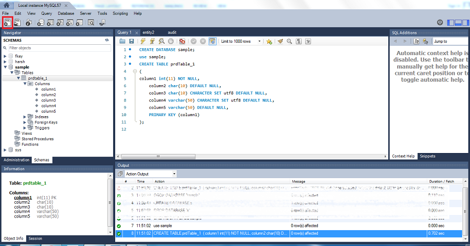Viewport: 470px width, 246px height.
Task: Open the Action Output dropdown
Action: (151, 174)
